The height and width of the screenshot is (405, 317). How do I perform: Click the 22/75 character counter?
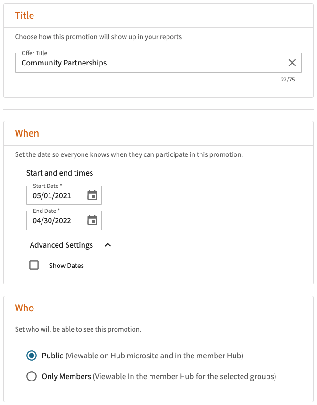click(288, 80)
